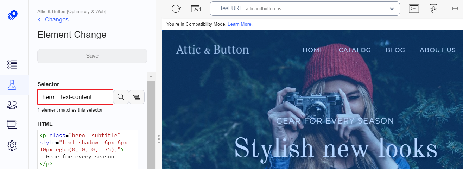Click inside the HTML code editor
The width and height of the screenshot is (463, 169).
(88, 150)
